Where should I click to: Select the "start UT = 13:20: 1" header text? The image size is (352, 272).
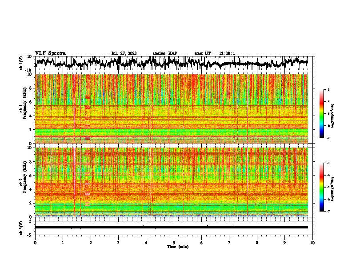215,53
